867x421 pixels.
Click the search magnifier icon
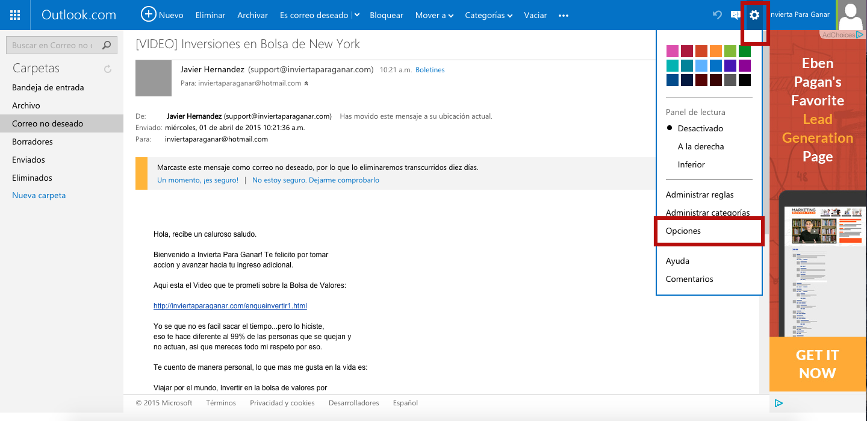click(107, 45)
